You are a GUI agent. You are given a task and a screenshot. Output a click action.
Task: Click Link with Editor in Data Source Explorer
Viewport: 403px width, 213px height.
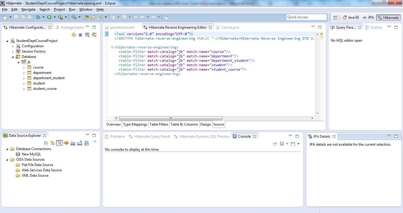coord(53,143)
